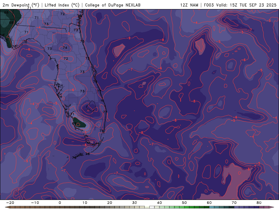The height and width of the screenshot is (209, 279).
Task: Click the '70' label on the color scale
Action: [x=234, y=203]
